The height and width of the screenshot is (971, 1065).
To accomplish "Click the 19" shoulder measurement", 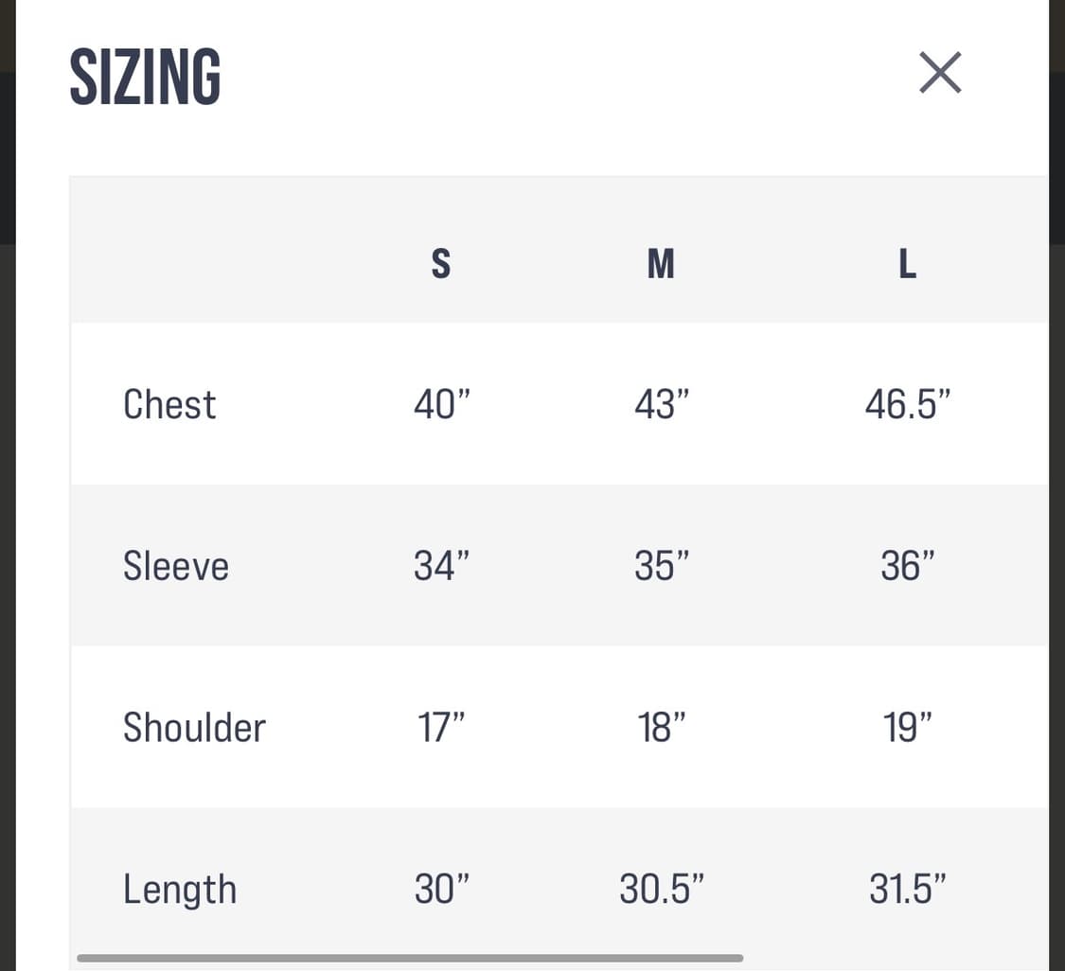I will click(907, 728).
